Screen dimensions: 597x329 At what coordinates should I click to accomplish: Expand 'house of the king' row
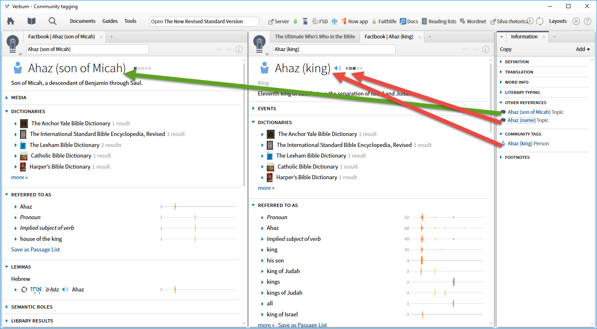[16, 239]
